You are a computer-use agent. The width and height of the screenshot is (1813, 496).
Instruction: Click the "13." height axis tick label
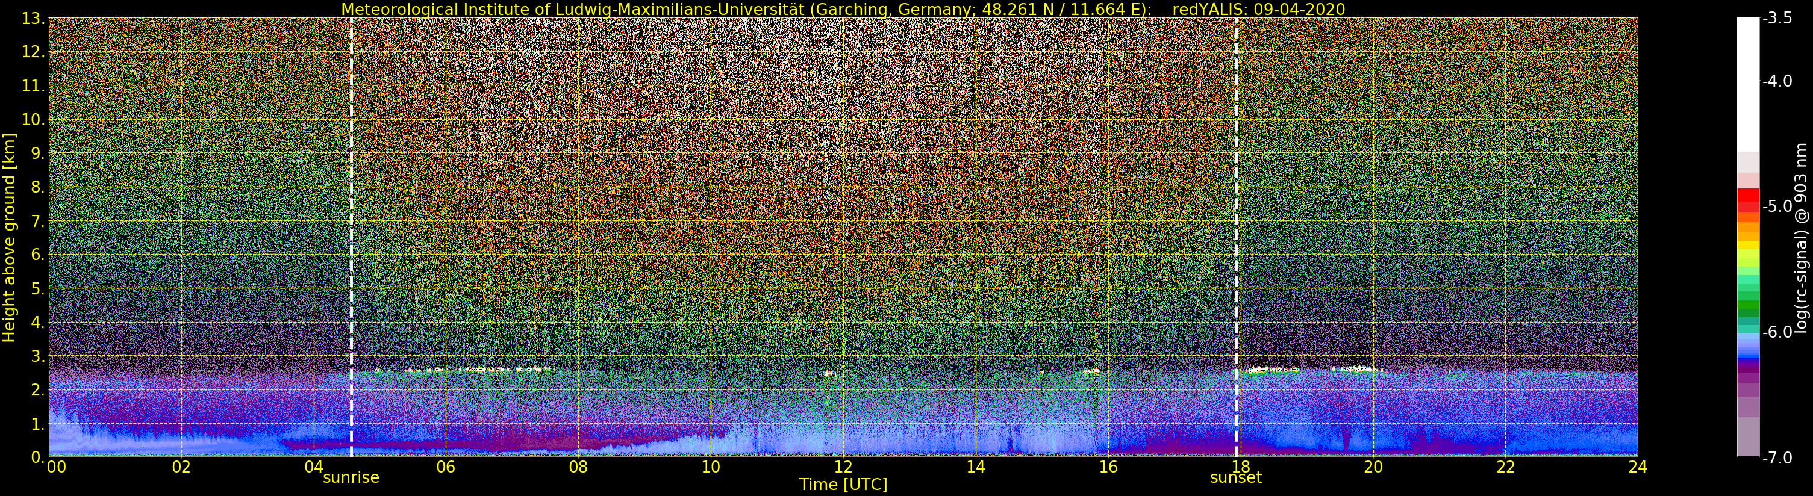click(33, 18)
